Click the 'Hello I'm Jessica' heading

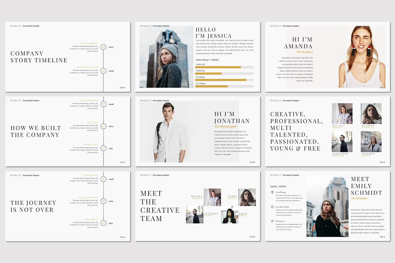(x=214, y=33)
